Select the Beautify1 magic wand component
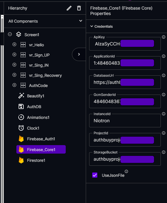This screenshot has height=203, width=167. (21, 96)
